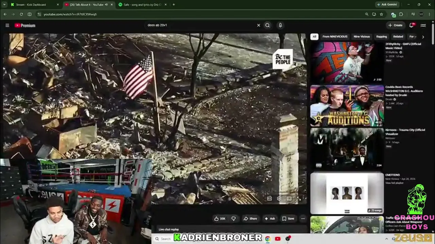Select the Talk About It - YouTube tab
435x244 pixels.
click(x=88, y=5)
